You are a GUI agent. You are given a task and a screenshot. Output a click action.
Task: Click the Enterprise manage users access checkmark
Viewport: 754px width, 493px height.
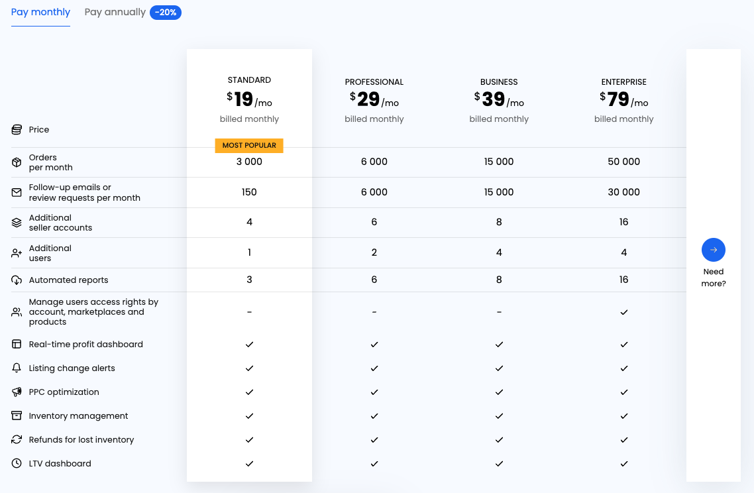(623, 312)
